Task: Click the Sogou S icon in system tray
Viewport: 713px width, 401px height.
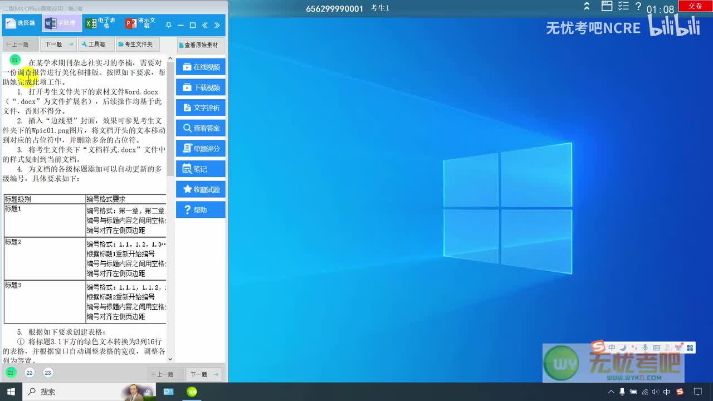Action: [681, 392]
